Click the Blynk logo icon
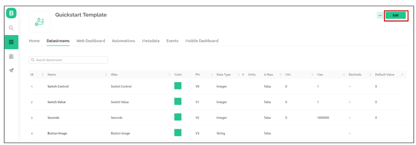 [11, 13]
